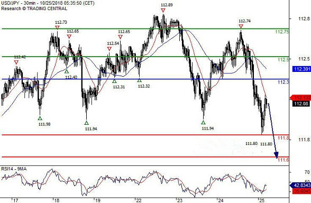Viewport: 311px width, 203px height.
Task: Click the red peak marker at 112.89
Action: click(x=163, y=11)
